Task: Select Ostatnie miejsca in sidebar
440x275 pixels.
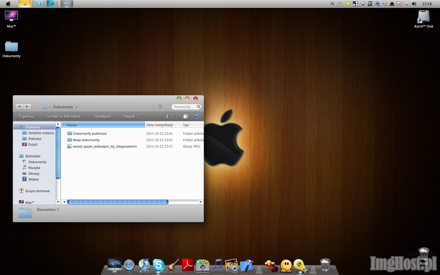Action: [41, 133]
